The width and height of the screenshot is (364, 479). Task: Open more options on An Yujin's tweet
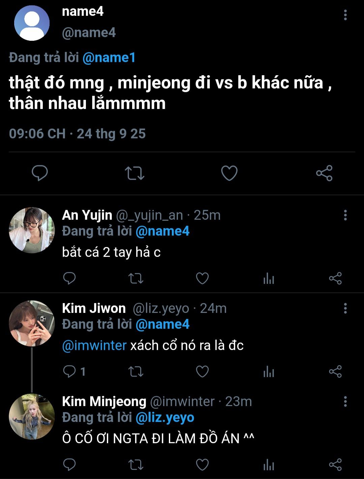(345, 215)
